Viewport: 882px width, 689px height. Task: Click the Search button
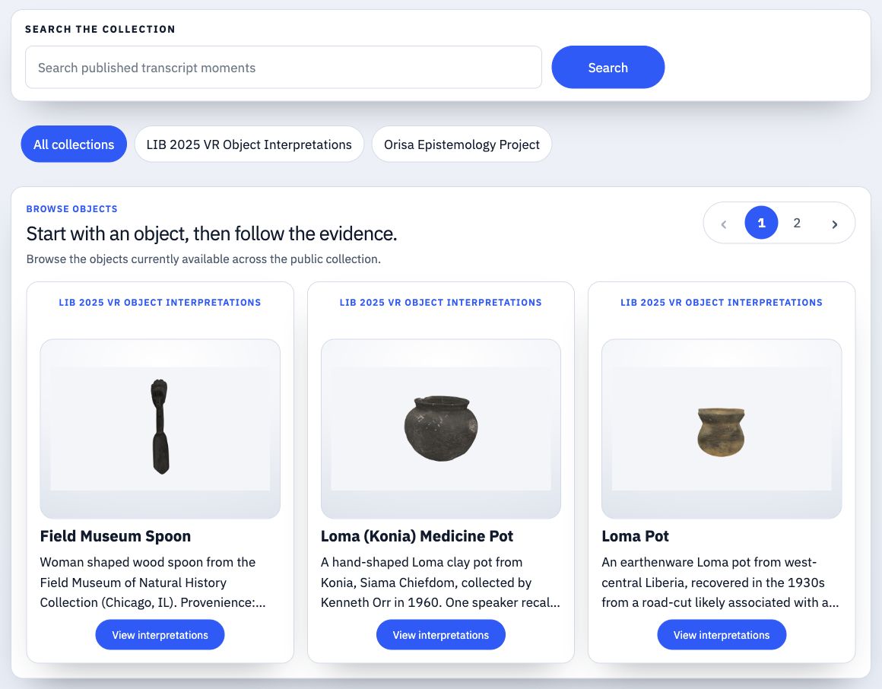tap(608, 67)
